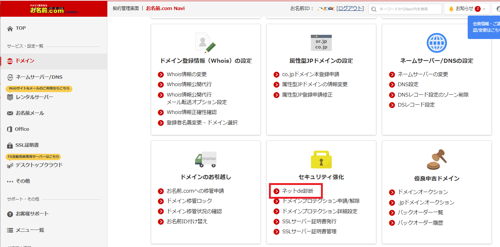Viewport: 500px width, 247px height.
Task: Click the auction gavel icon
Action: (x=436, y=159)
